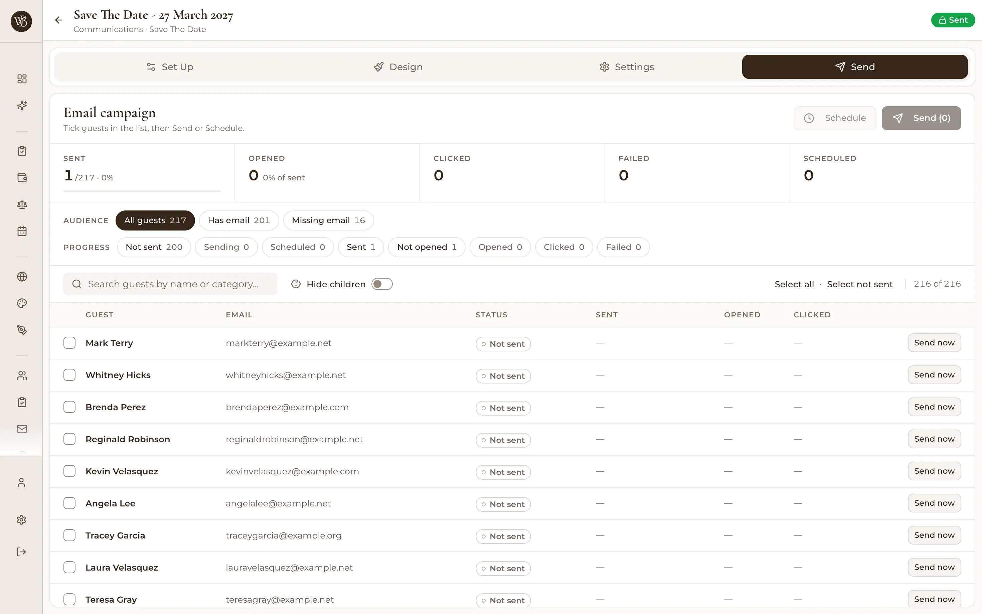
Task: Filter progress by Sent 1
Action: pos(361,247)
